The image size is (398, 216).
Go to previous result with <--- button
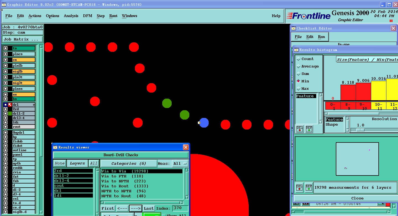(122, 209)
